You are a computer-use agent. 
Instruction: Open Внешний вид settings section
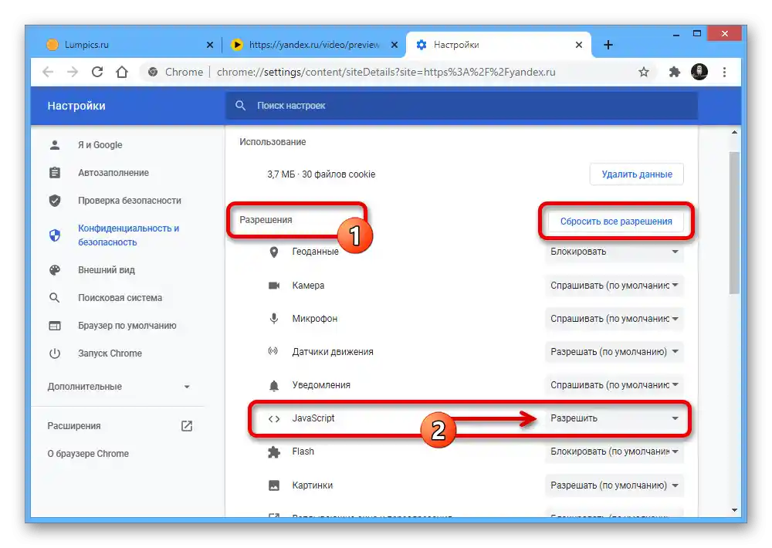(x=107, y=270)
